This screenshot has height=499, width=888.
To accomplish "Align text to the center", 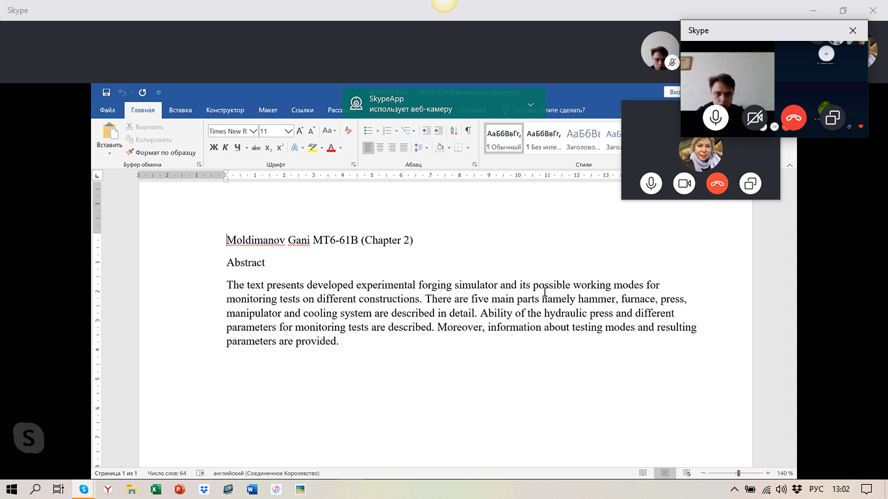I will pyautogui.click(x=380, y=147).
